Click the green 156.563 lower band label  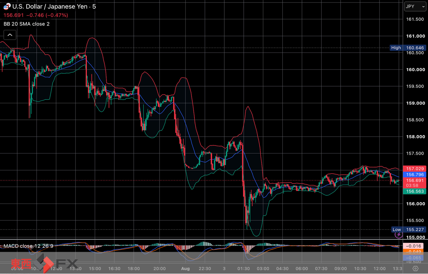coord(415,191)
